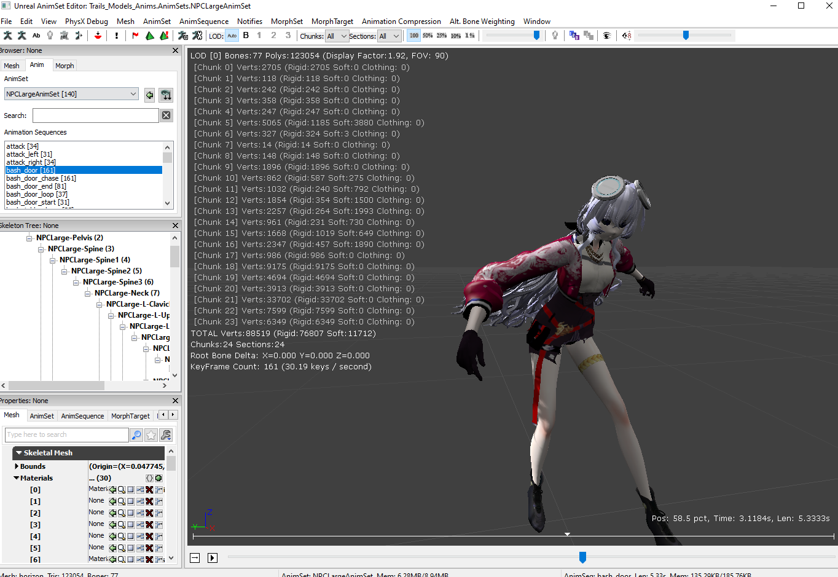Image resolution: width=838 pixels, height=577 pixels.
Task: Click the 'R' arrow icon before the second slider
Action: [626, 36]
